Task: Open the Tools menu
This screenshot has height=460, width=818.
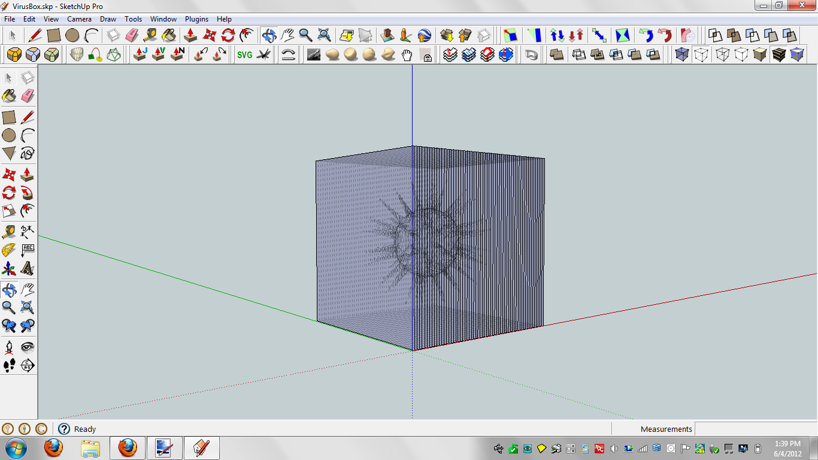Action: 133,19
